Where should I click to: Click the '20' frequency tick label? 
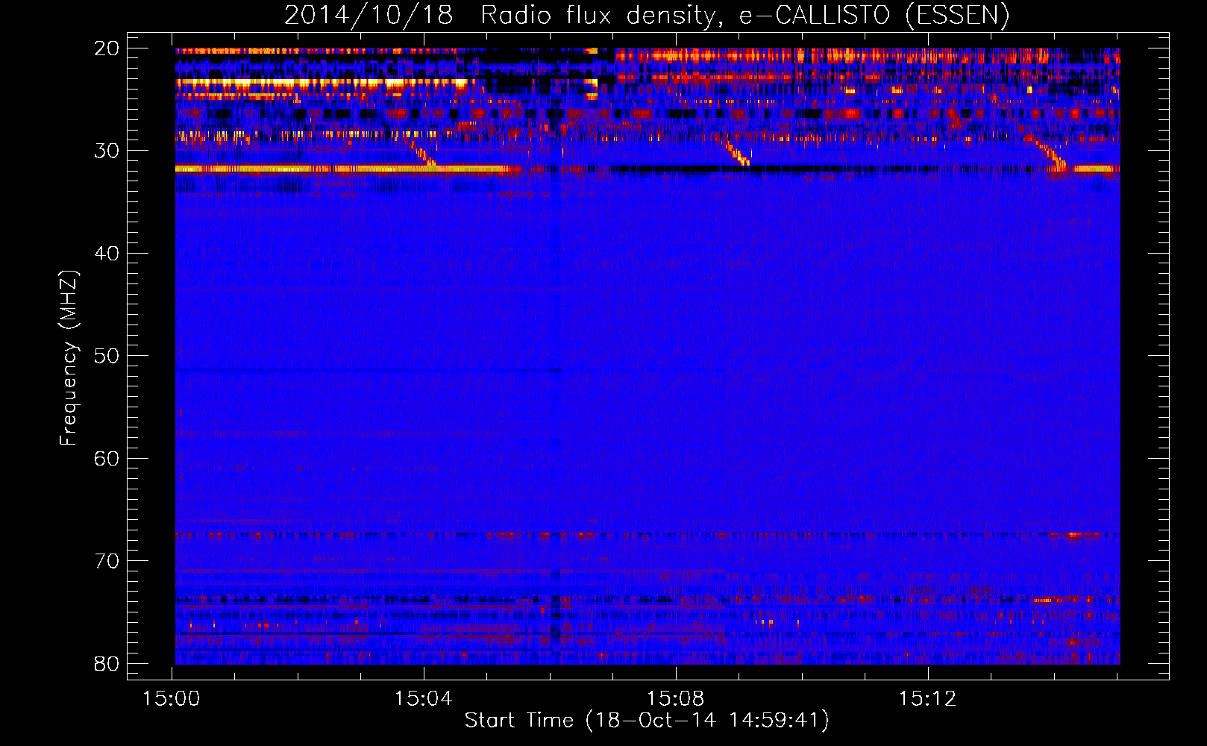coord(107,48)
